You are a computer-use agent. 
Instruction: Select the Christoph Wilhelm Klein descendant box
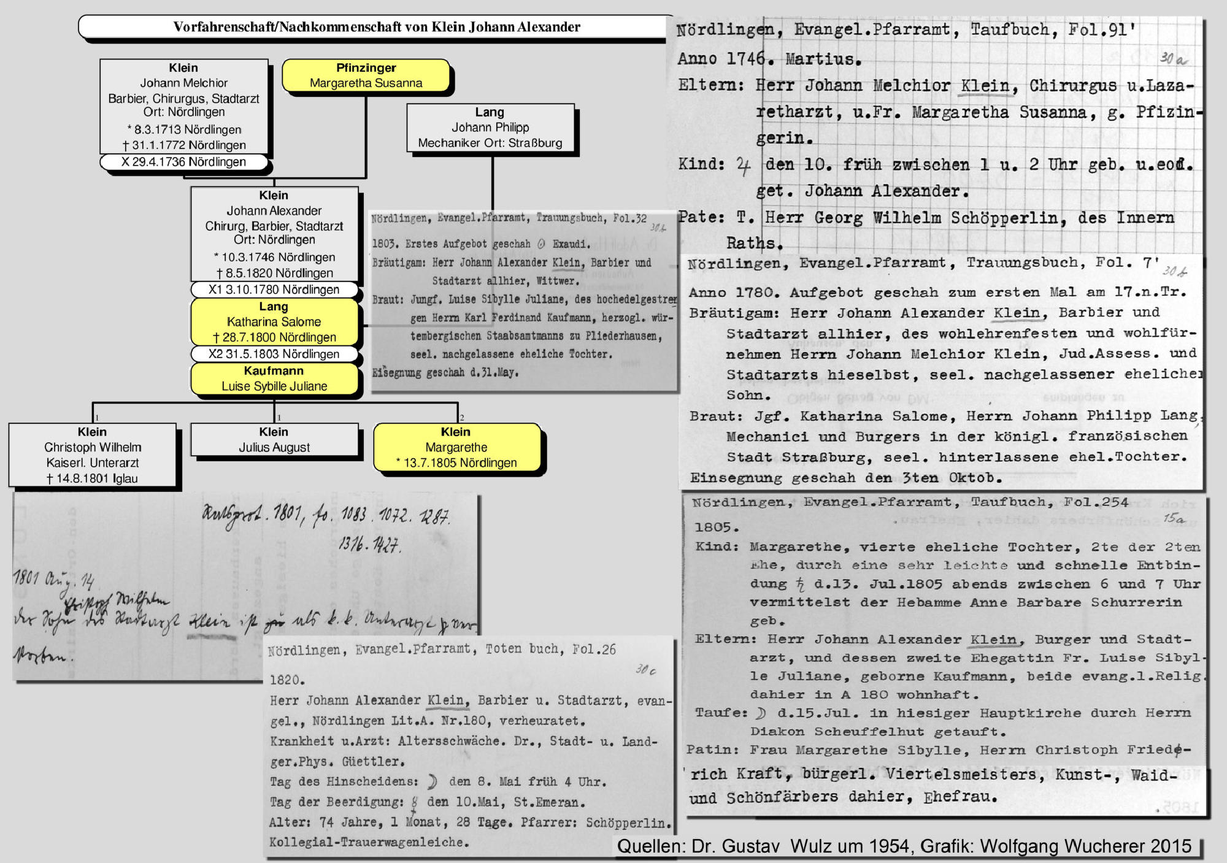(92, 455)
